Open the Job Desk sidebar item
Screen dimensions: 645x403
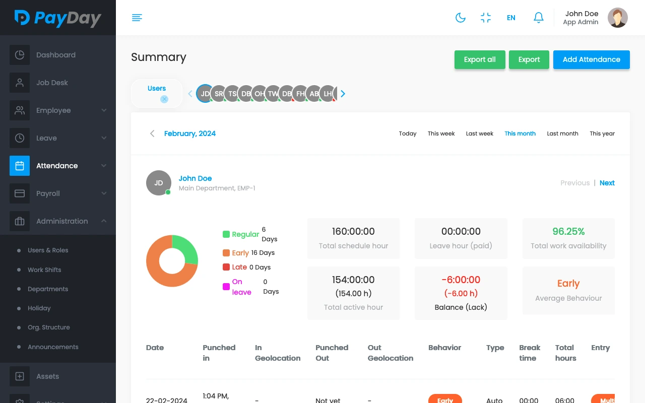(x=52, y=83)
